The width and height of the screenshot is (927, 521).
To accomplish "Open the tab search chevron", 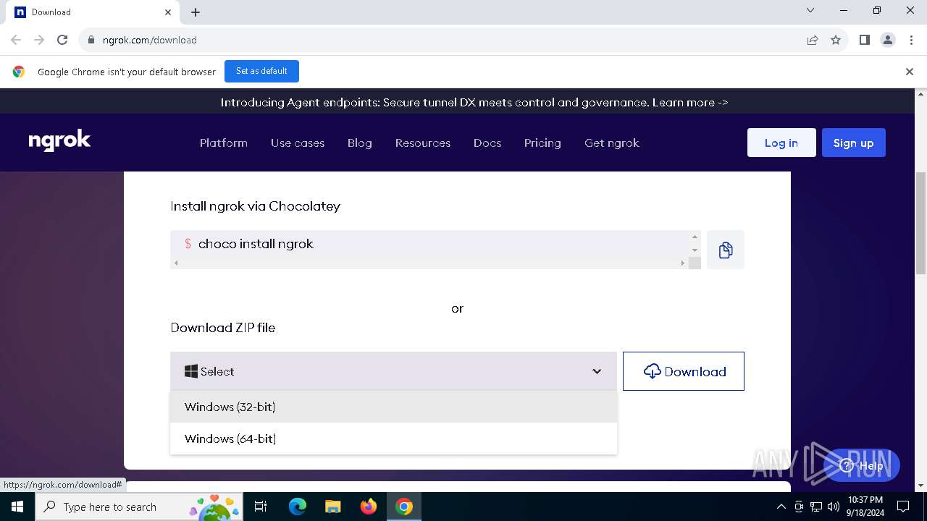I will (x=810, y=10).
